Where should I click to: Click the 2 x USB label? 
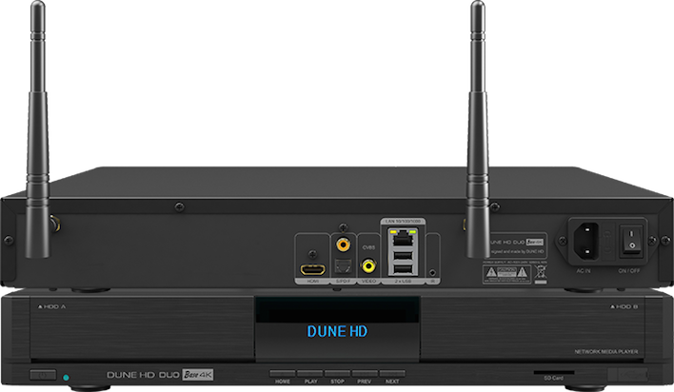point(403,281)
